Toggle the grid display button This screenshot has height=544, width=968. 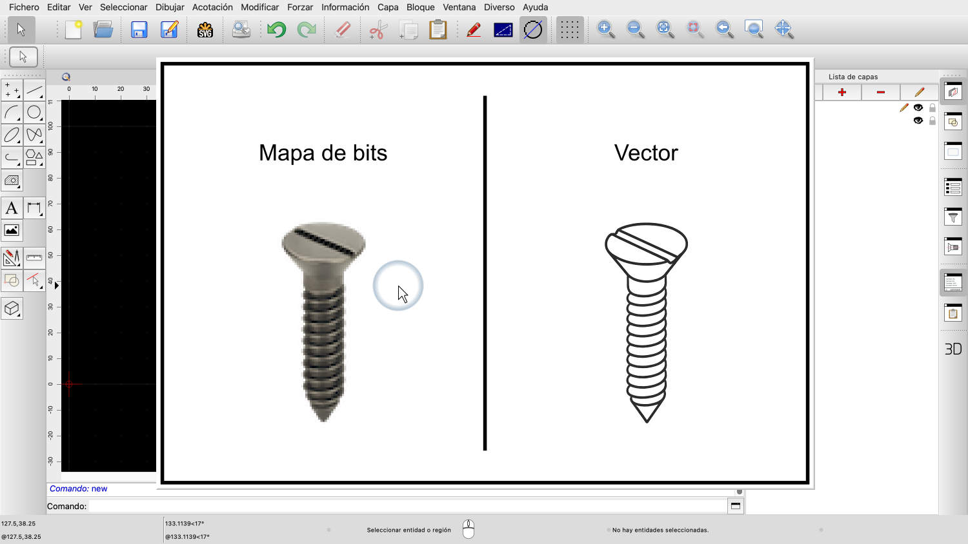pos(569,30)
